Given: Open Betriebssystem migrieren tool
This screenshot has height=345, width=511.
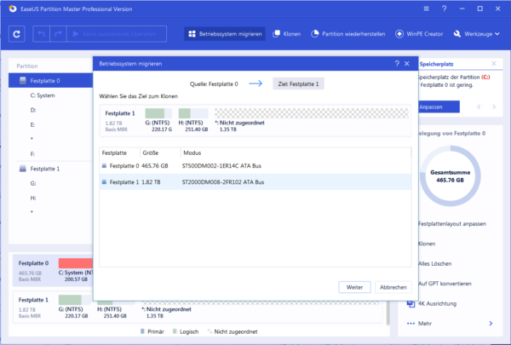Looking at the screenshot, I should pyautogui.click(x=225, y=34).
